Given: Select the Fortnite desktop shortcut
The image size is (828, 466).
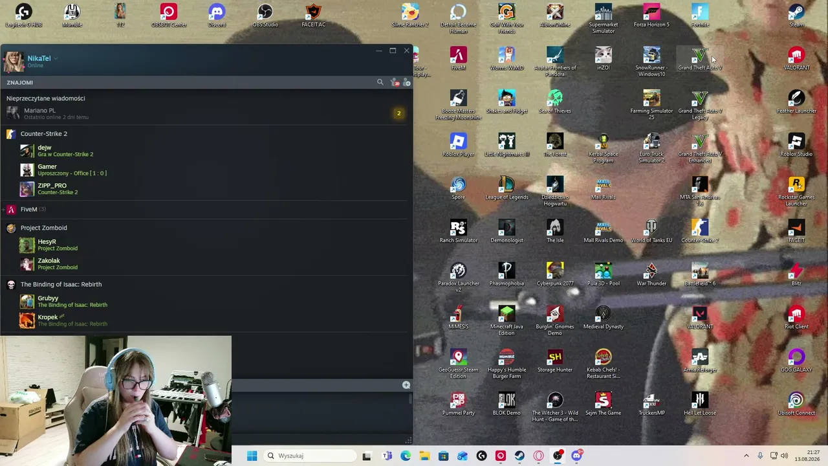Looking at the screenshot, I should pyautogui.click(x=700, y=16).
